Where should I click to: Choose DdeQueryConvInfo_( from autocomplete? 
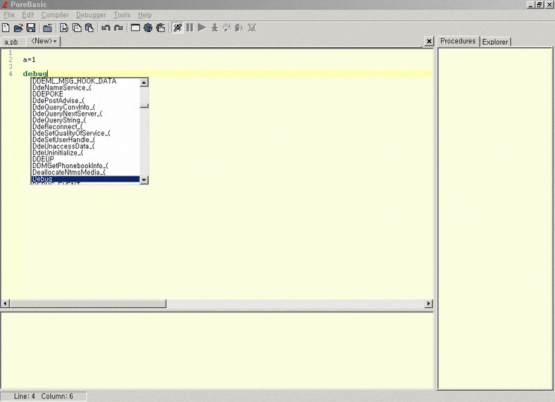point(85,107)
